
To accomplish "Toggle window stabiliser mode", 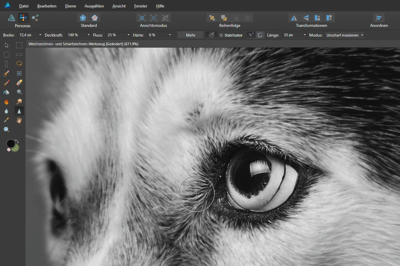I will point(260,35).
